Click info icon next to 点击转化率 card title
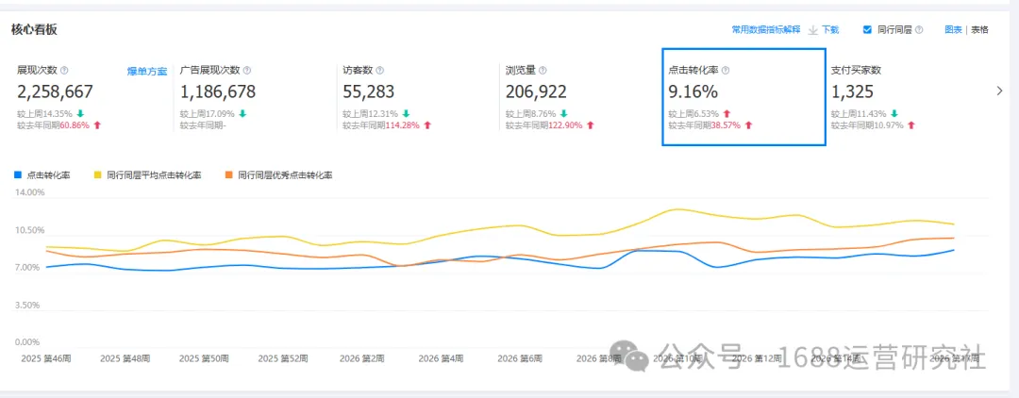The image size is (1019, 398). (726, 70)
